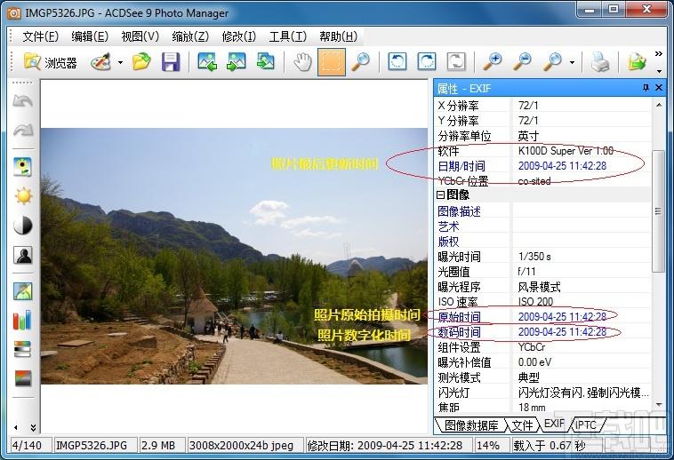Choose the magnifier Zoom tool
Screen dimensions: 674x460
[x=361, y=63]
